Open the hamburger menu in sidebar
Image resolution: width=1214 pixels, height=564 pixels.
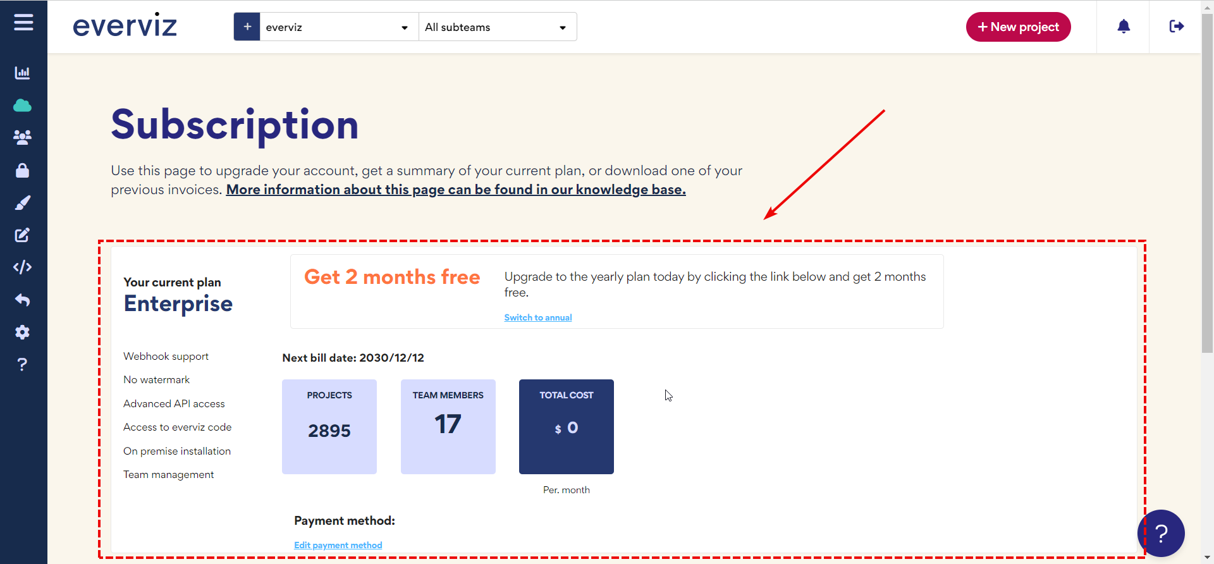pos(23,23)
